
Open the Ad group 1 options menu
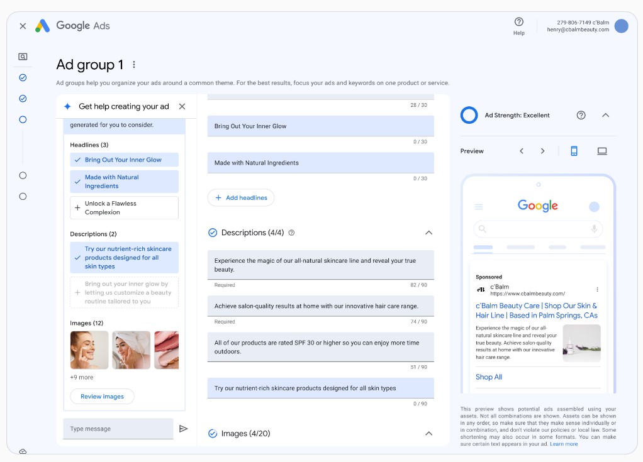pos(133,65)
